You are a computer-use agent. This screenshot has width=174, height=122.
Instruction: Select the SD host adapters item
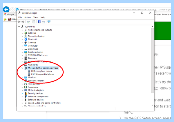36,90
